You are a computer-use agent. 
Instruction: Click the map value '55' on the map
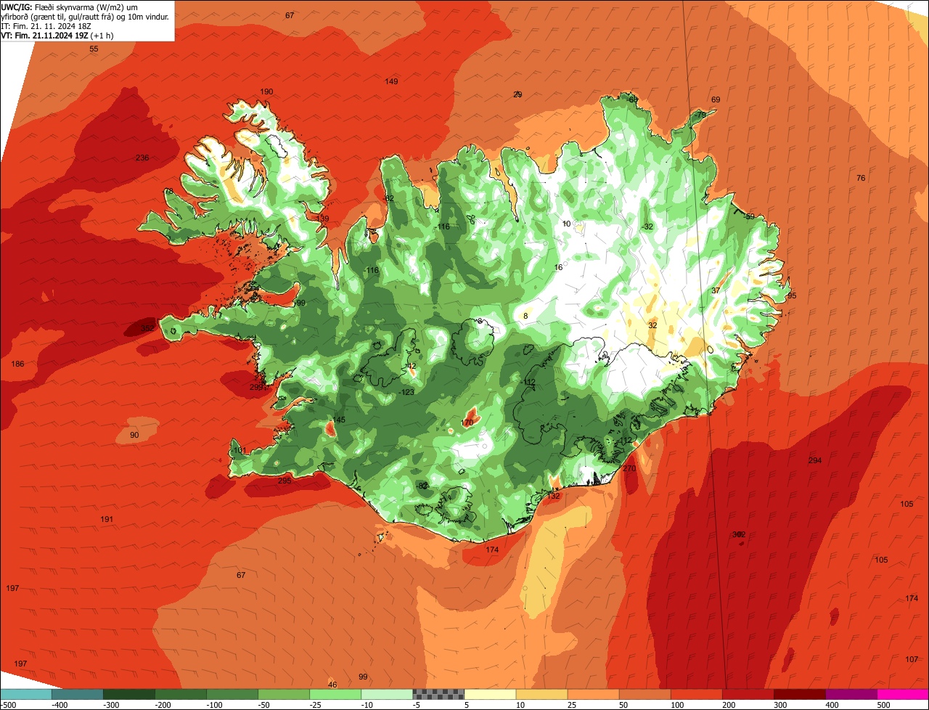pos(94,49)
